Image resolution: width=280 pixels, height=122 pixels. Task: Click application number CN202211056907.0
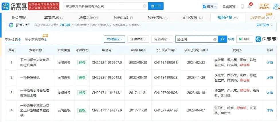[x=107, y=63]
